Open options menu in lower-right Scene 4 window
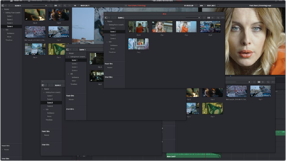 [273, 82]
